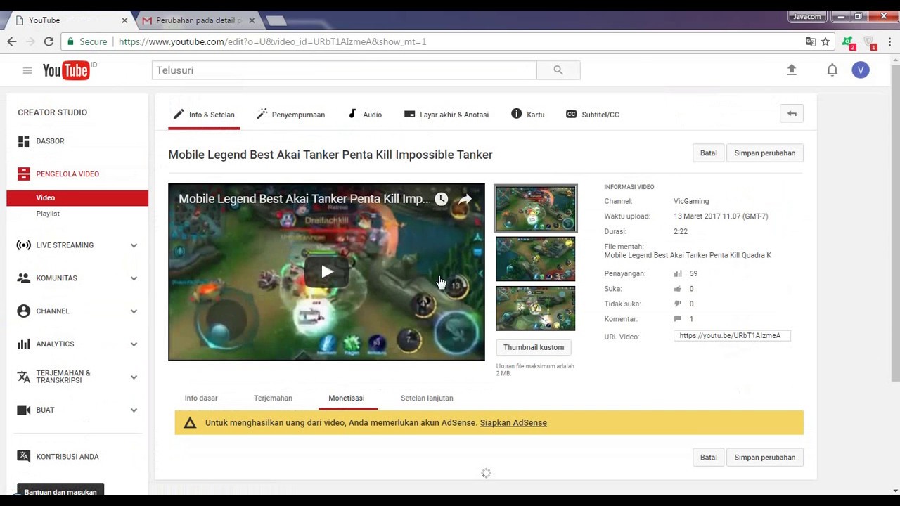Viewport: 900px width, 506px height.
Task: Open new tab button in Chrome
Action: [x=276, y=20]
